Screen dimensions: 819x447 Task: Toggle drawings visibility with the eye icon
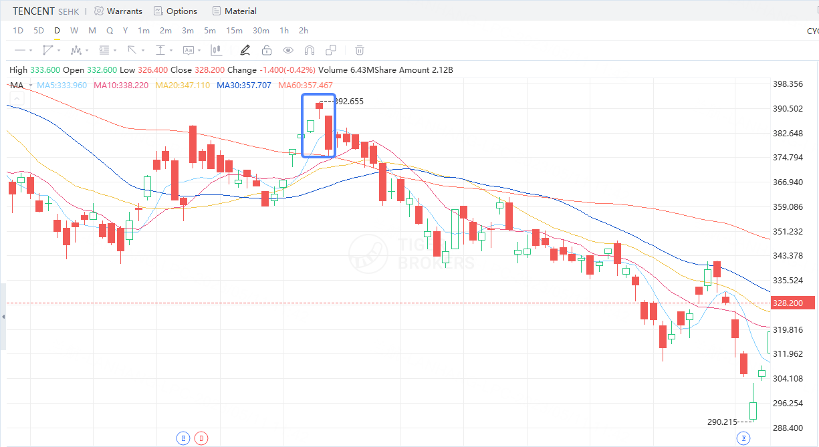click(x=288, y=50)
